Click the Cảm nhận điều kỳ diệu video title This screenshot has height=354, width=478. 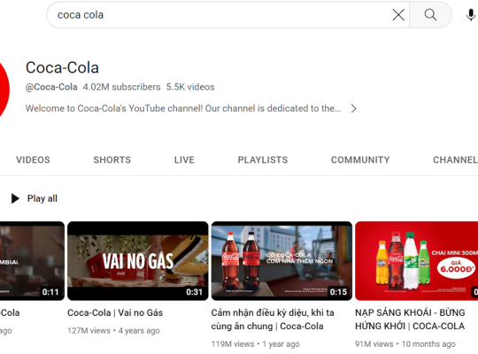pos(273,319)
